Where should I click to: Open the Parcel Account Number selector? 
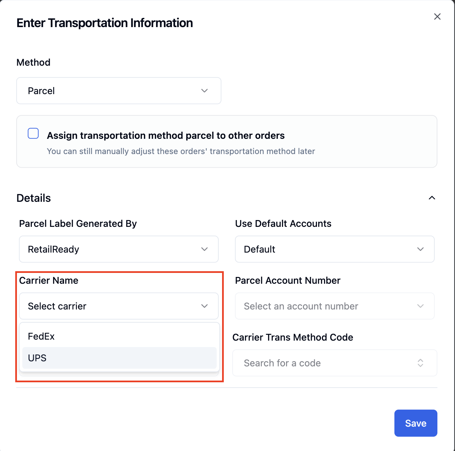click(x=335, y=306)
